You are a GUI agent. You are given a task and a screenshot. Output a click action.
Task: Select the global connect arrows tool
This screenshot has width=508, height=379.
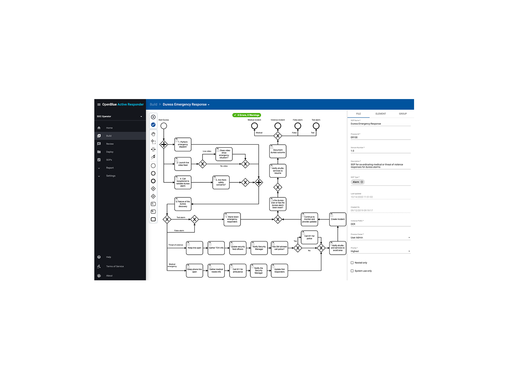click(x=153, y=157)
